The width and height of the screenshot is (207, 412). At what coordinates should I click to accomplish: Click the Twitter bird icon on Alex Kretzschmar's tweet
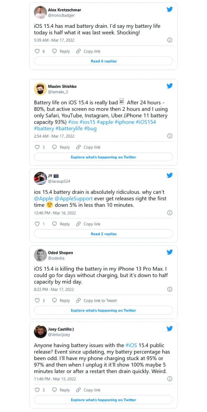169,9
